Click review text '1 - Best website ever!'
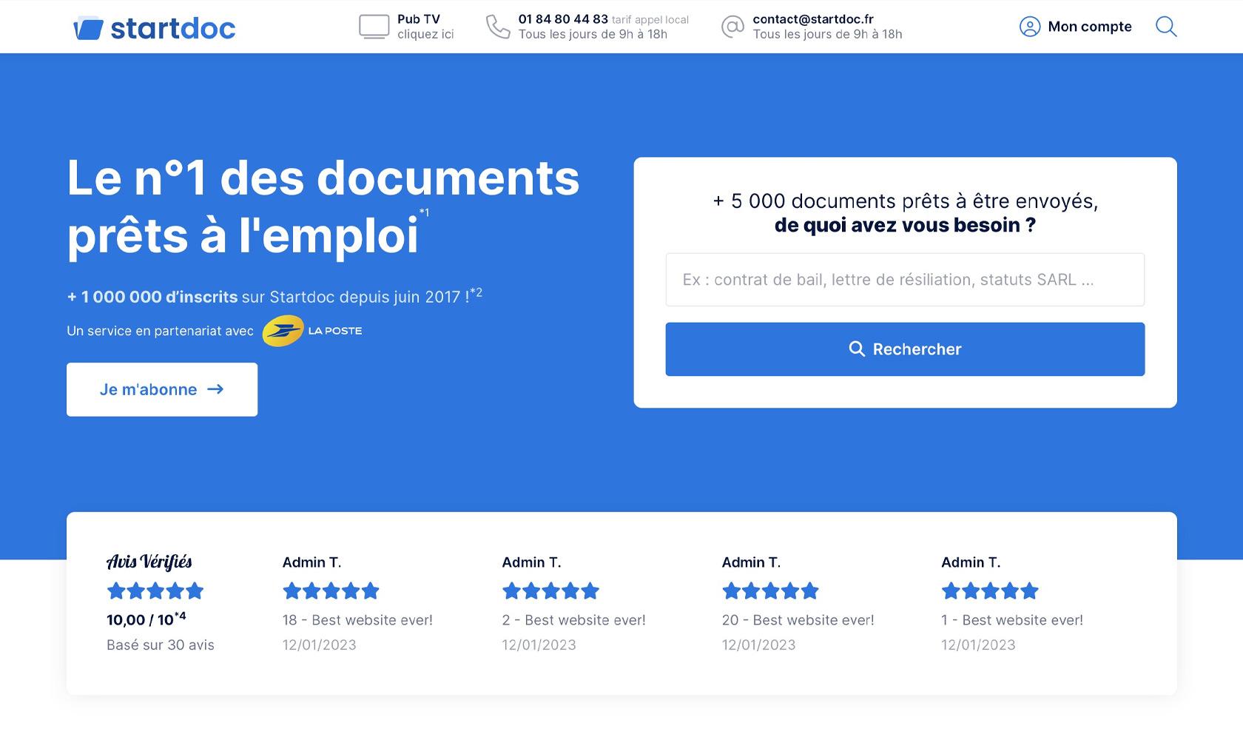 (x=1011, y=620)
